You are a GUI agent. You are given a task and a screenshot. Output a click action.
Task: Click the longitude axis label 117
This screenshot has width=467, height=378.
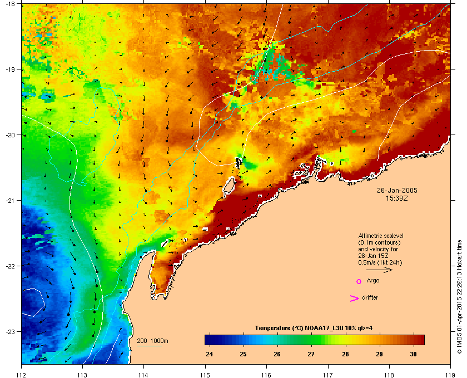point(328,375)
